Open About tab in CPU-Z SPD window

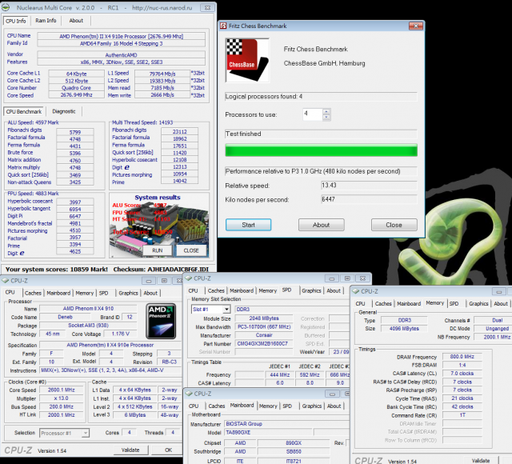coord(334,290)
